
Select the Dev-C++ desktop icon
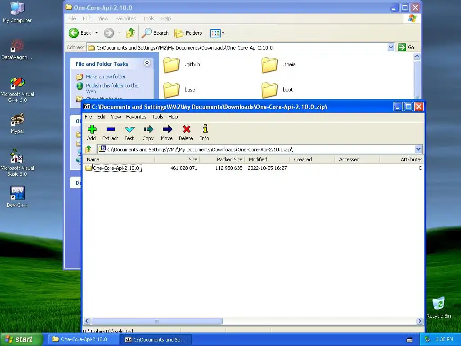click(17, 196)
